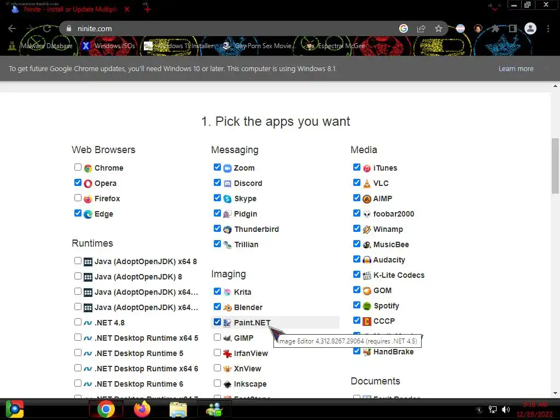Click the Discord icon
Screen dimensions: 560x420
227,184
